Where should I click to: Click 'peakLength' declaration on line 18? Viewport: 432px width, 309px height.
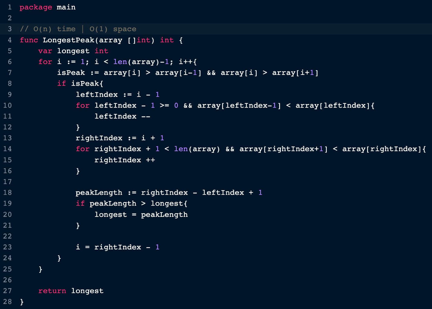(99, 193)
